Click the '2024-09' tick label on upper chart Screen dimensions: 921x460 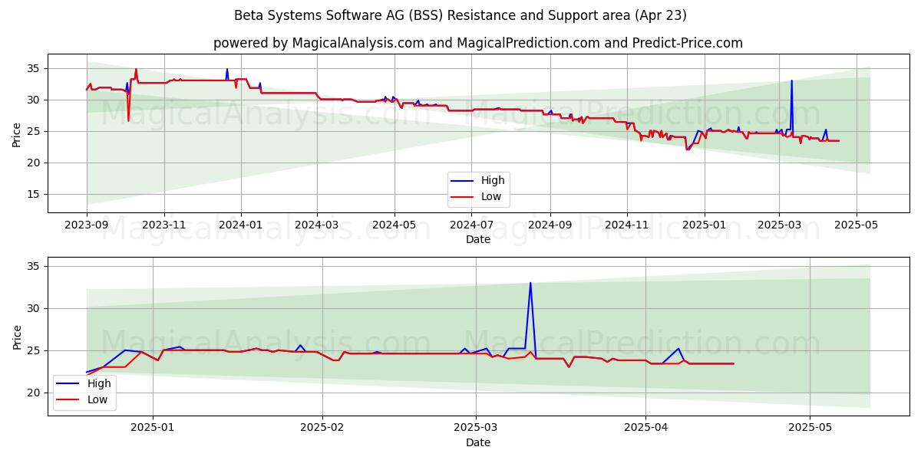pos(550,226)
